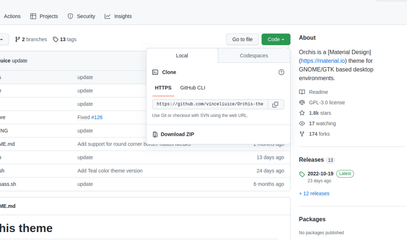Expand the green Code dropdown button
The image size is (407, 240).
pyautogui.click(x=276, y=39)
